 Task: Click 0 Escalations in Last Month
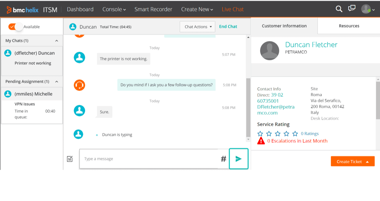tap(297, 141)
